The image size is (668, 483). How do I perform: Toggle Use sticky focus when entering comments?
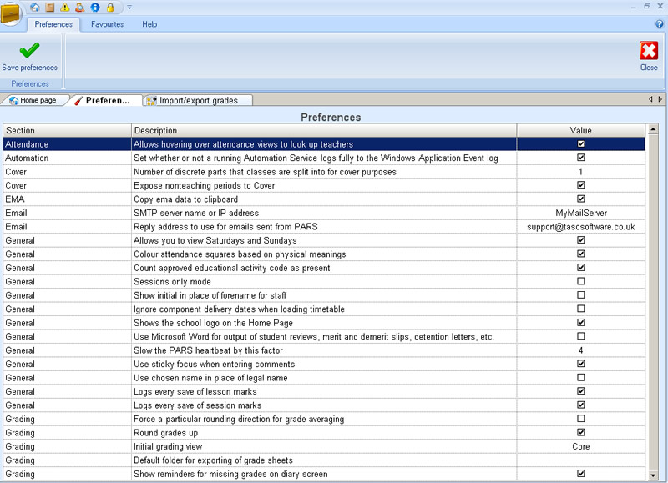[580, 364]
